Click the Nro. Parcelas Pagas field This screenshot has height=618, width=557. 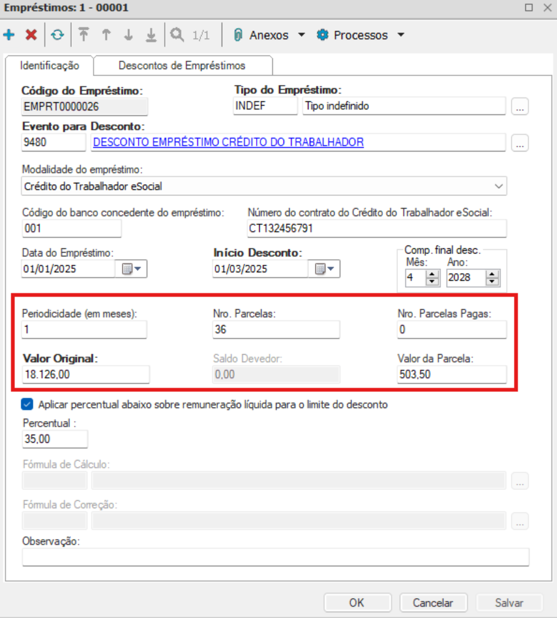coord(452,330)
